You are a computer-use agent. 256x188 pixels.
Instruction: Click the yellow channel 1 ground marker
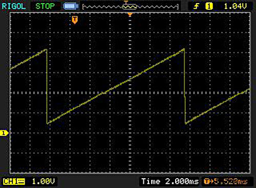[4, 133]
